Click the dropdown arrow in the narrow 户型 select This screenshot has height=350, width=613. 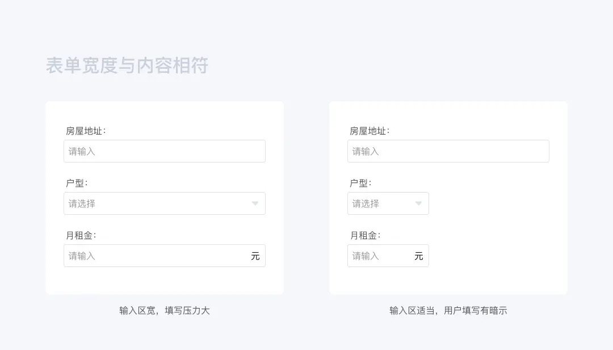(x=418, y=203)
